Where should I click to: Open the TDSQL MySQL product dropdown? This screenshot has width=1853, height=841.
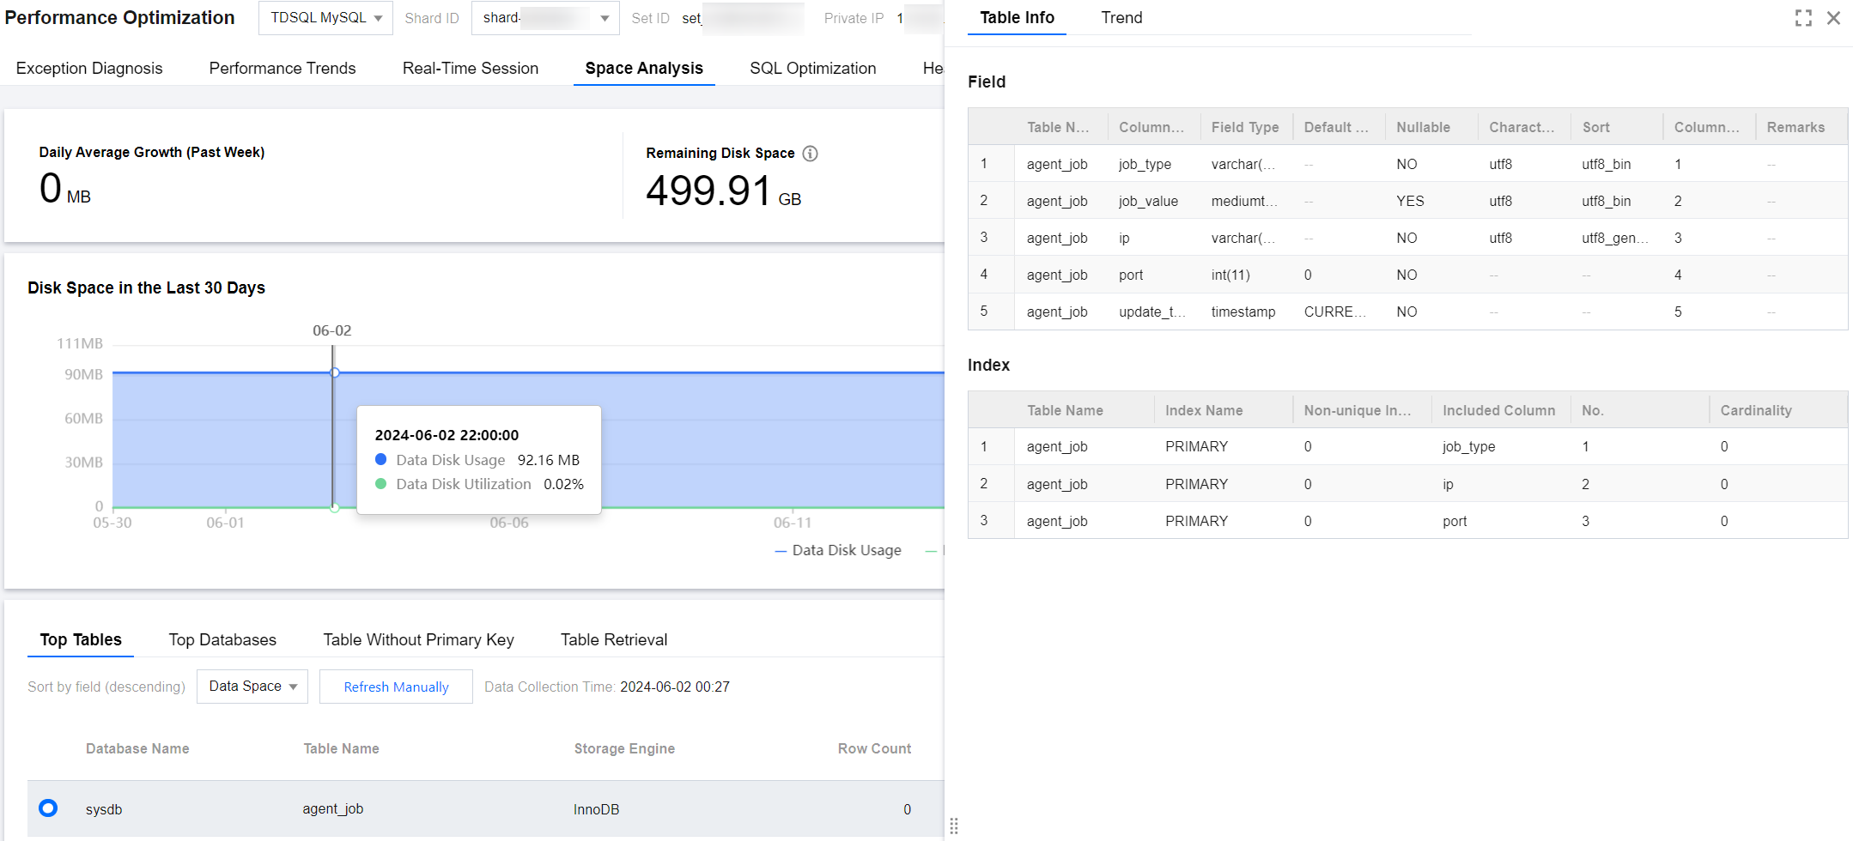point(325,18)
